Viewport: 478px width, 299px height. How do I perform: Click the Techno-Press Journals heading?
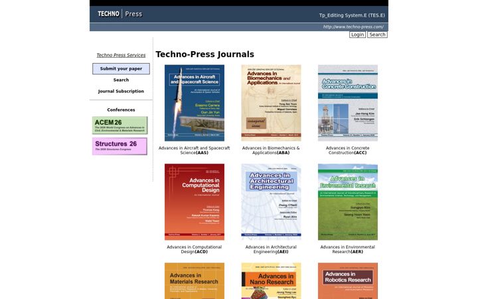205,54
